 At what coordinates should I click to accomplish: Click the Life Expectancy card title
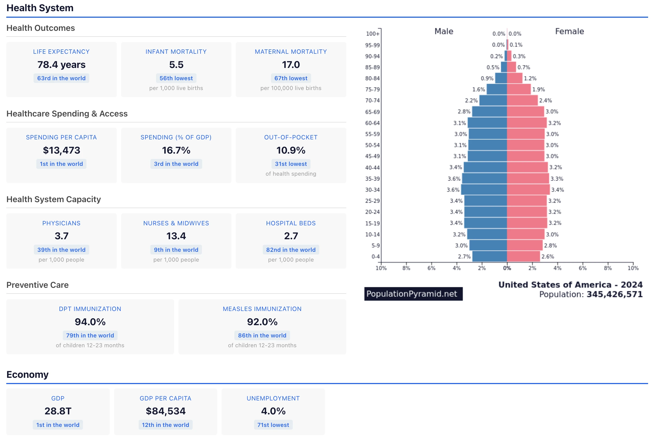tap(61, 52)
